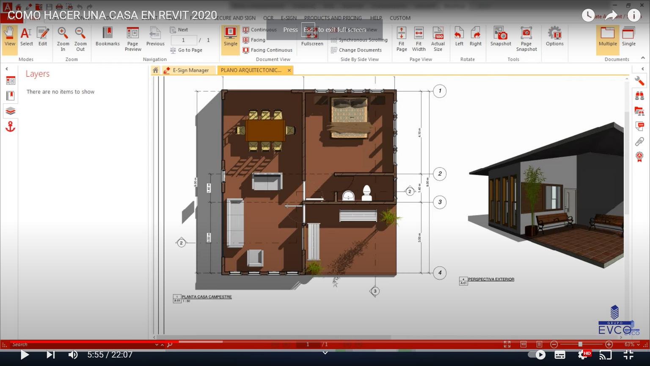Select Continuous document view

(259, 30)
